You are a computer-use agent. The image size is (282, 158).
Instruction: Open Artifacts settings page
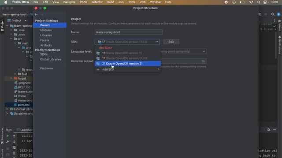[46, 45]
